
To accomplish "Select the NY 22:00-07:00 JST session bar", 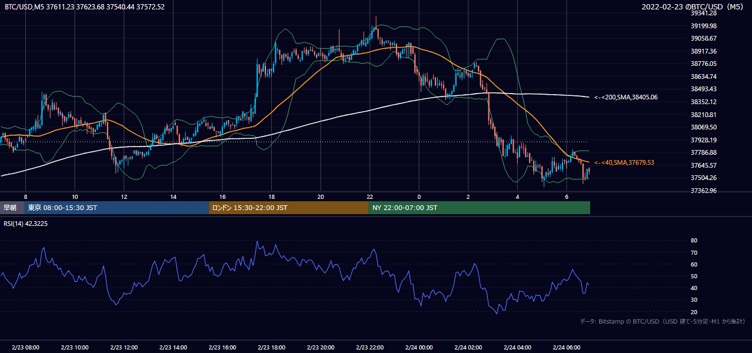I will pos(480,208).
